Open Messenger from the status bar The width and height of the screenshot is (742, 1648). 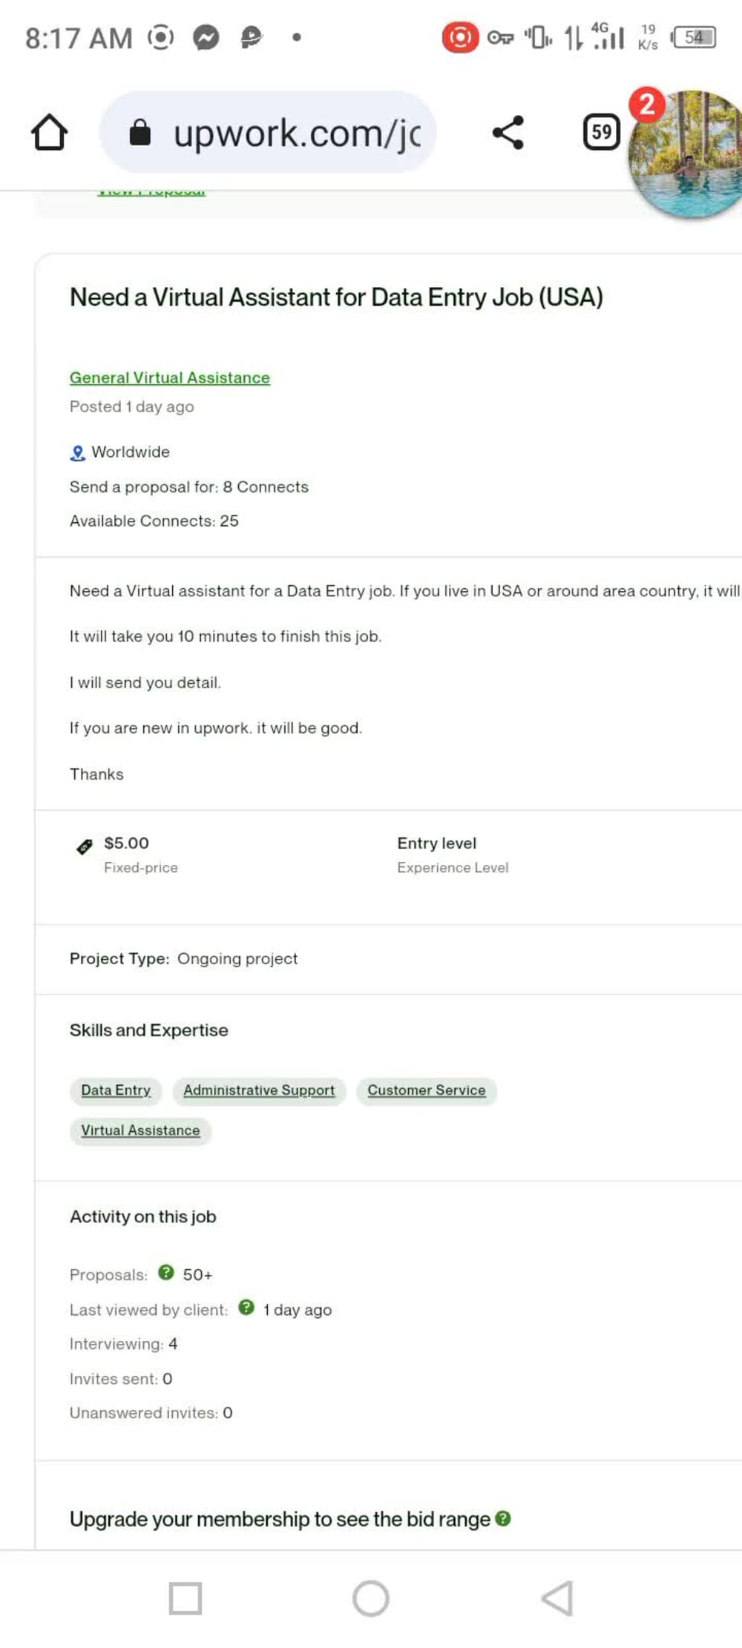pos(206,37)
